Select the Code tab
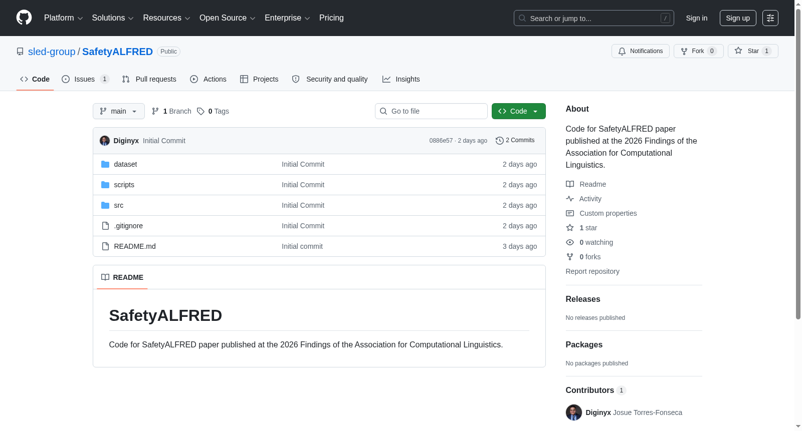Image resolution: width=802 pixels, height=431 pixels. (x=35, y=79)
